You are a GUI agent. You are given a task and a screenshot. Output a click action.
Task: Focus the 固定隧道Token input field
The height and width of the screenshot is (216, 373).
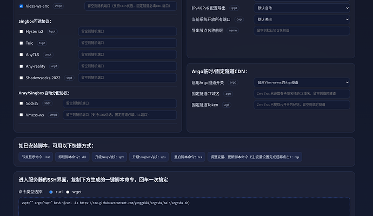[302, 105]
